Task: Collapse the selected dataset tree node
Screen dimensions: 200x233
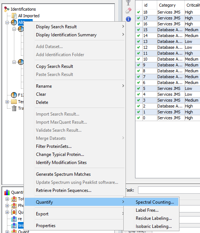Action: tap(7, 22)
